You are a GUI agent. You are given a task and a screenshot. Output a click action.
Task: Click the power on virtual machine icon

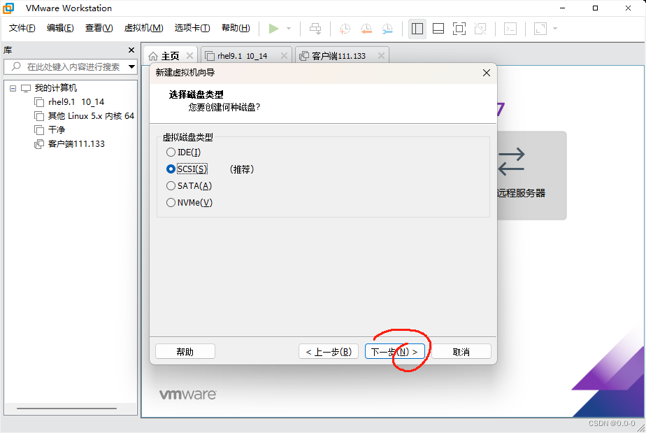(275, 29)
